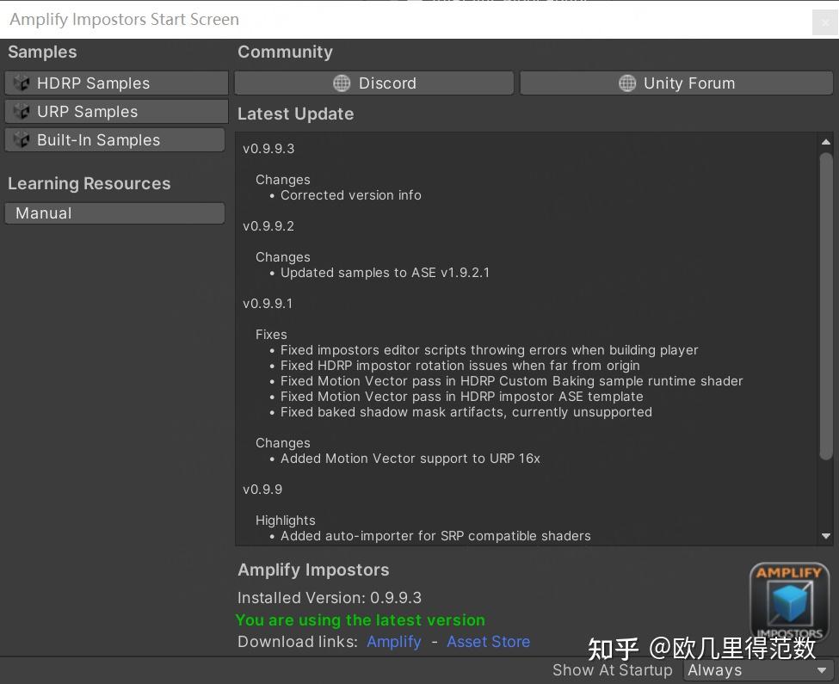Click the changelog scroll up arrow

coord(826,142)
